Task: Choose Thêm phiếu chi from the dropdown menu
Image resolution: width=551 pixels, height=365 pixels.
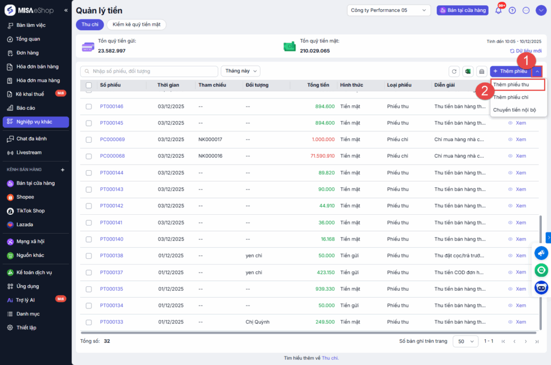Action: (x=511, y=97)
